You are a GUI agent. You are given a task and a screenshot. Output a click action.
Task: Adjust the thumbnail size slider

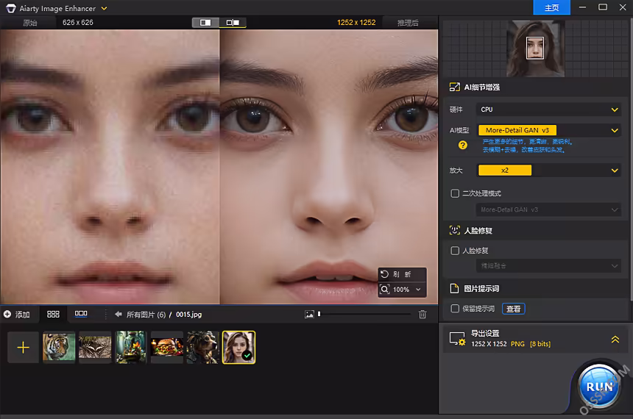(x=364, y=314)
